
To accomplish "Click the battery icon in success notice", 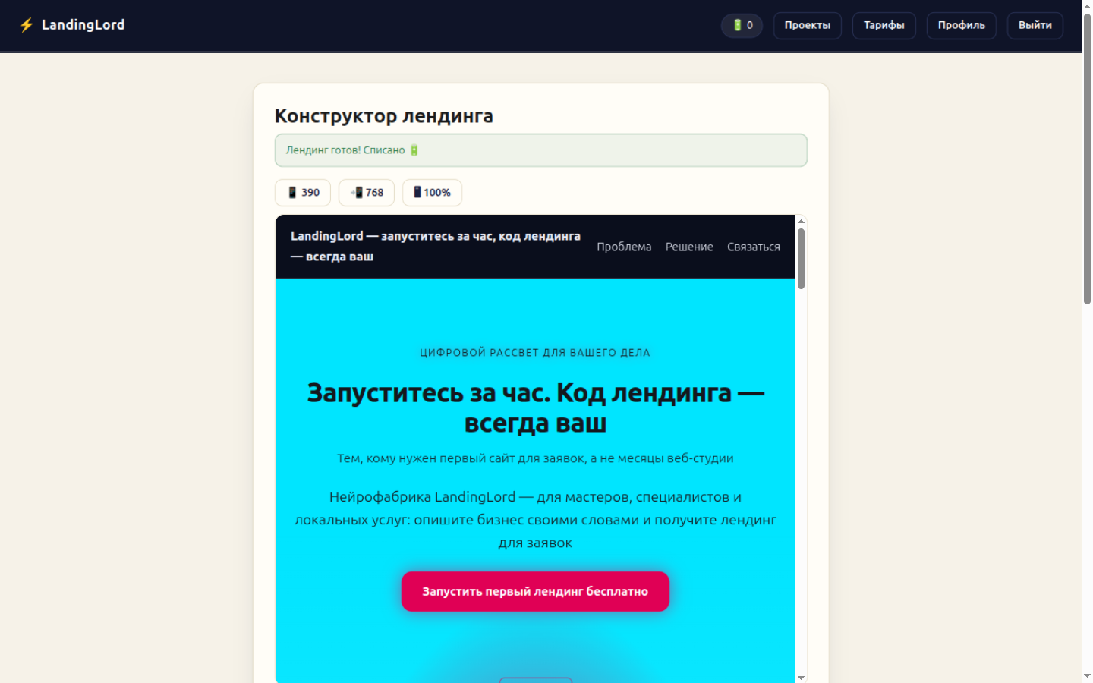I will click(x=414, y=150).
